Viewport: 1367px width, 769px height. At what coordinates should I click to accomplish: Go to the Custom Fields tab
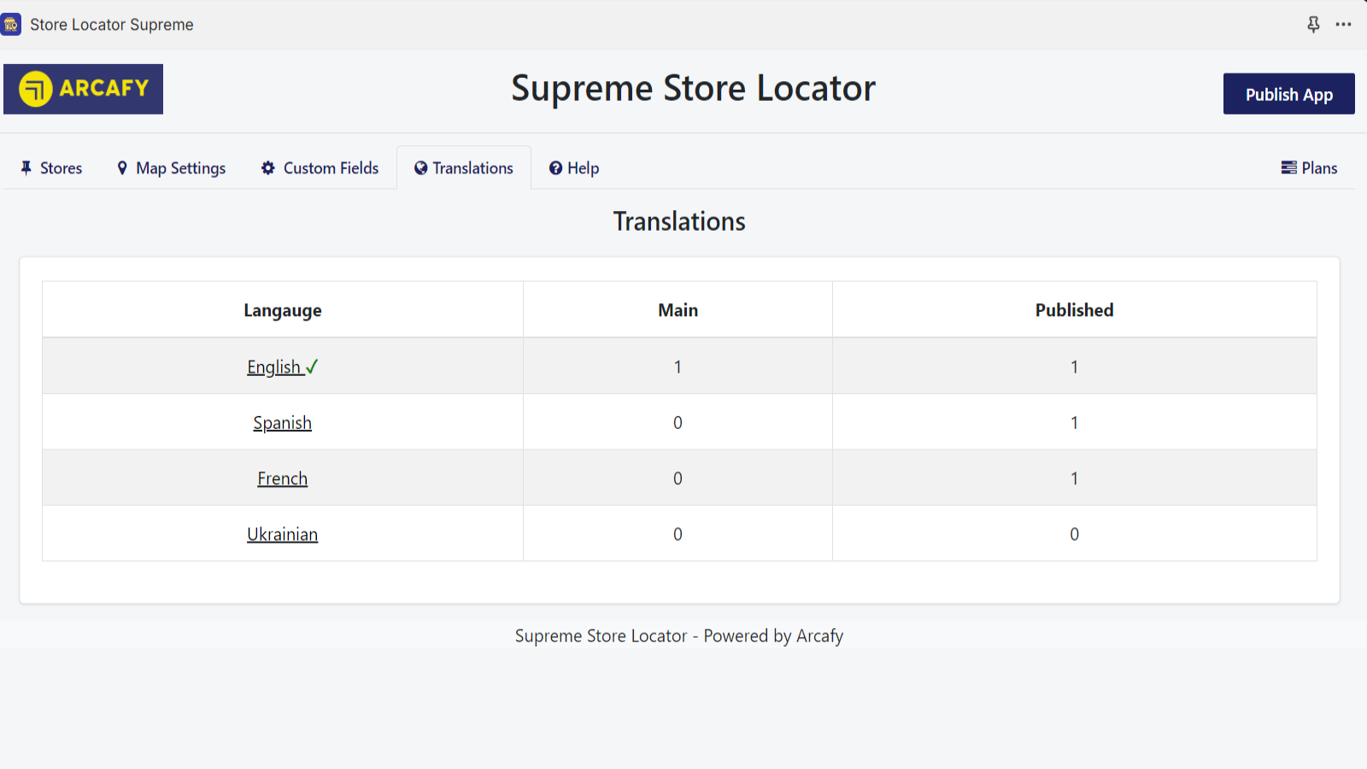(x=320, y=168)
